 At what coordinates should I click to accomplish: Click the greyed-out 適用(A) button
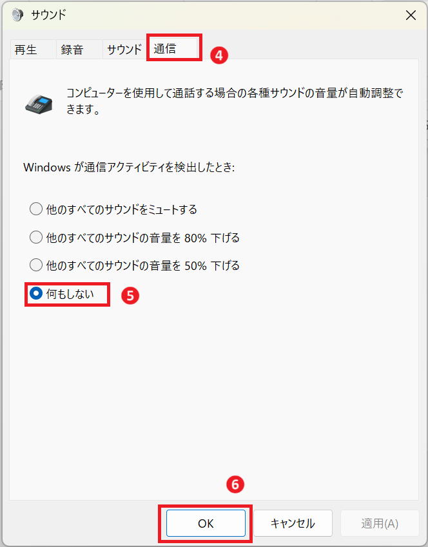click(380, 523)
